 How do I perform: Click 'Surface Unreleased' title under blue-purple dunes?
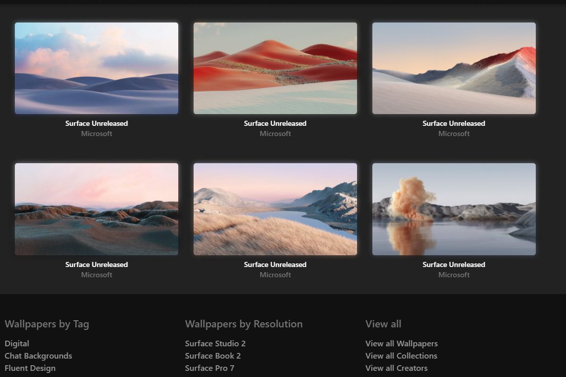96,123
